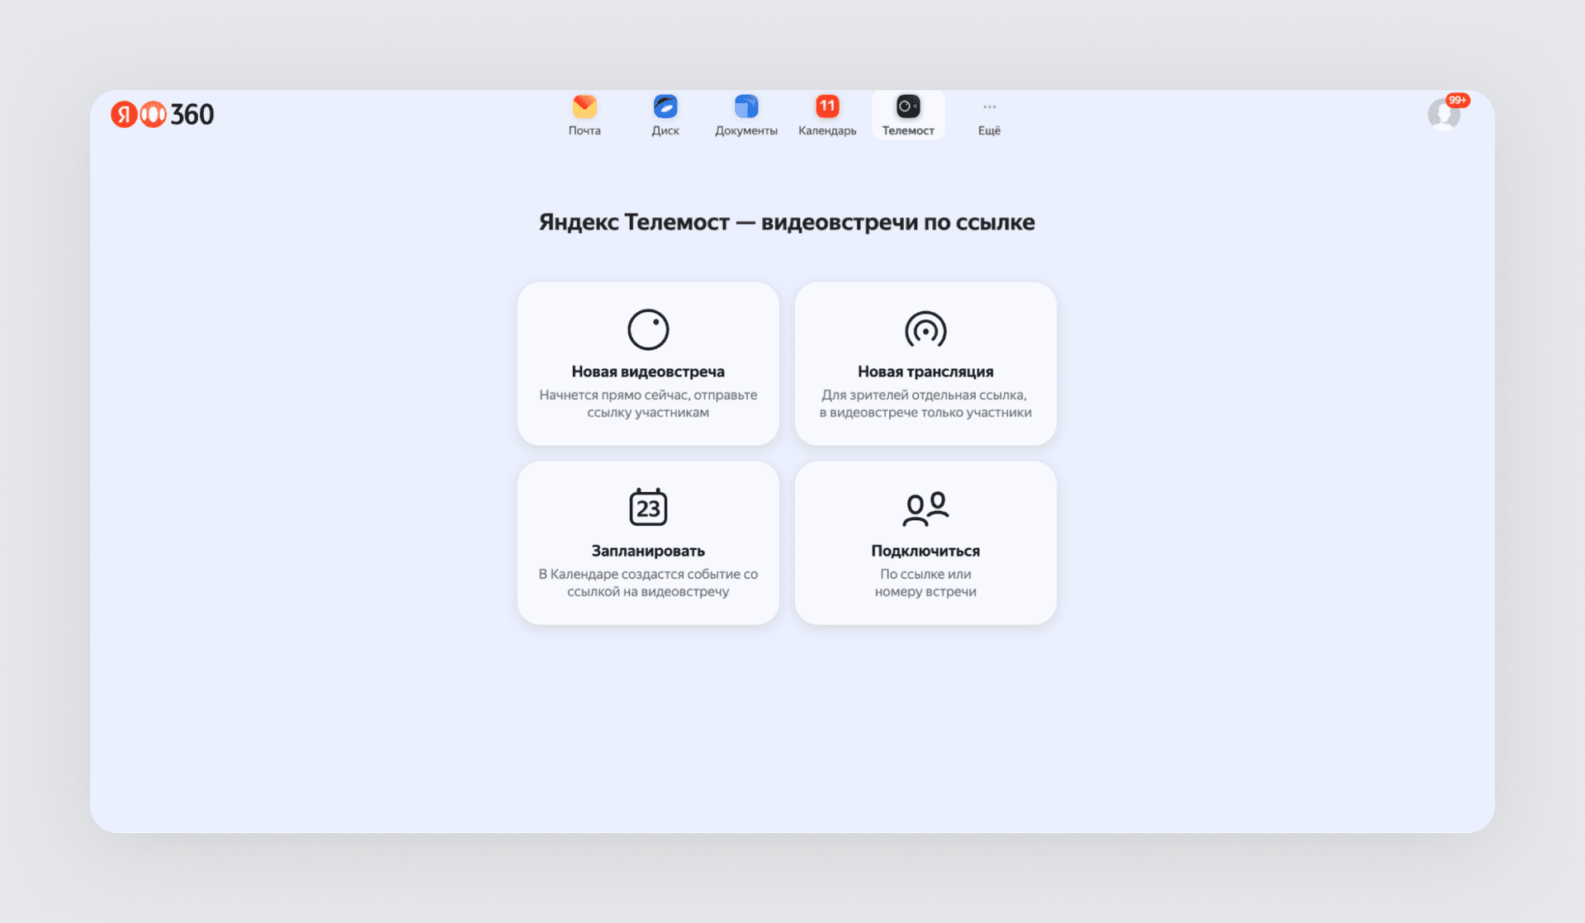
Task: Open the Календарь icon showing 11
Action: click(827, 106)
